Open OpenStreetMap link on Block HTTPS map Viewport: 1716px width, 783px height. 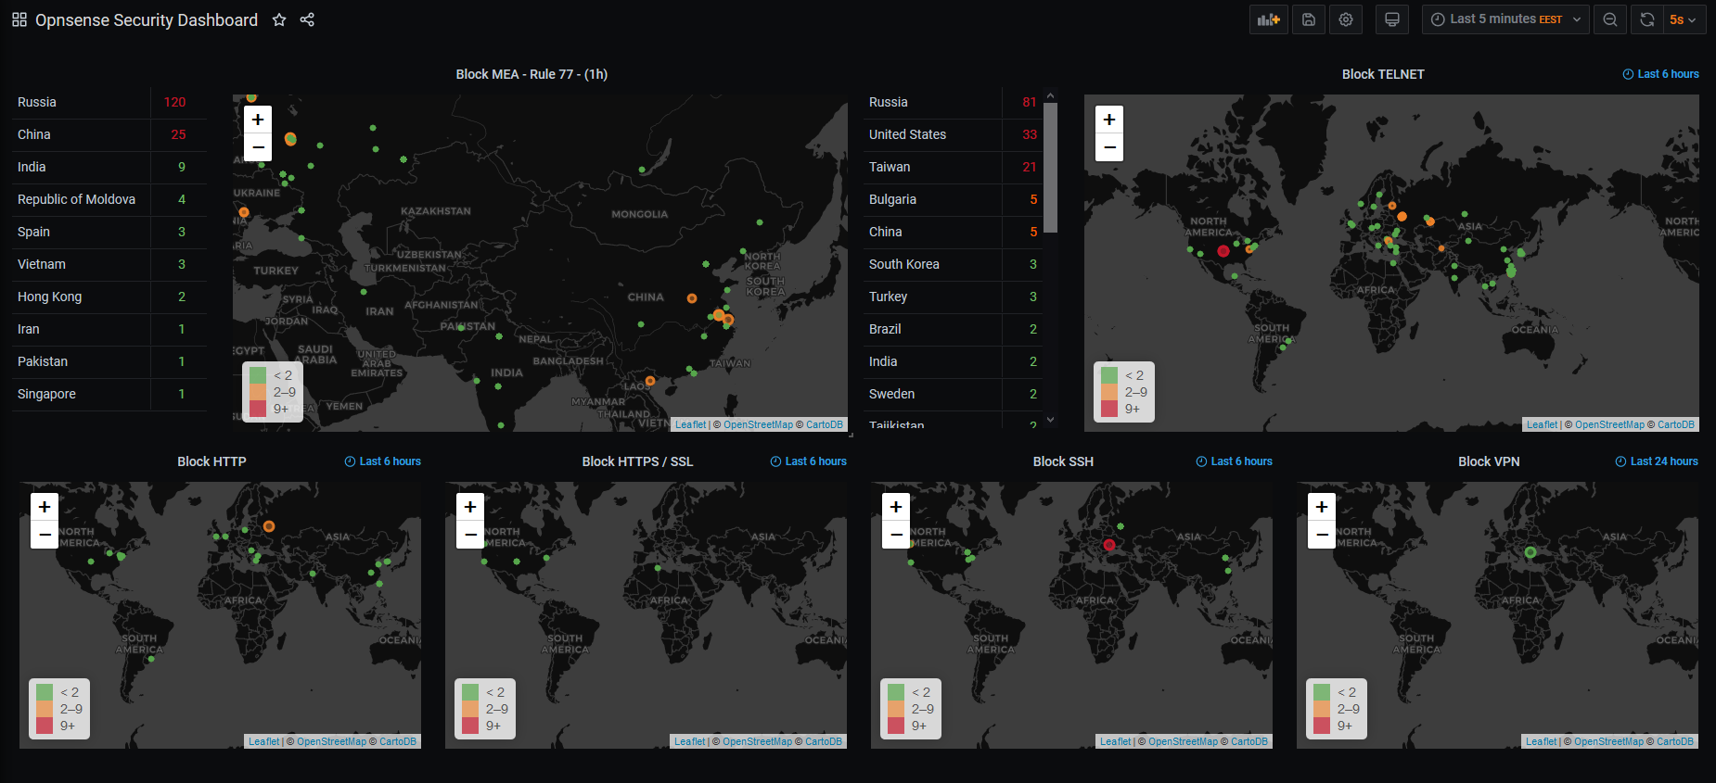[757, 741]
